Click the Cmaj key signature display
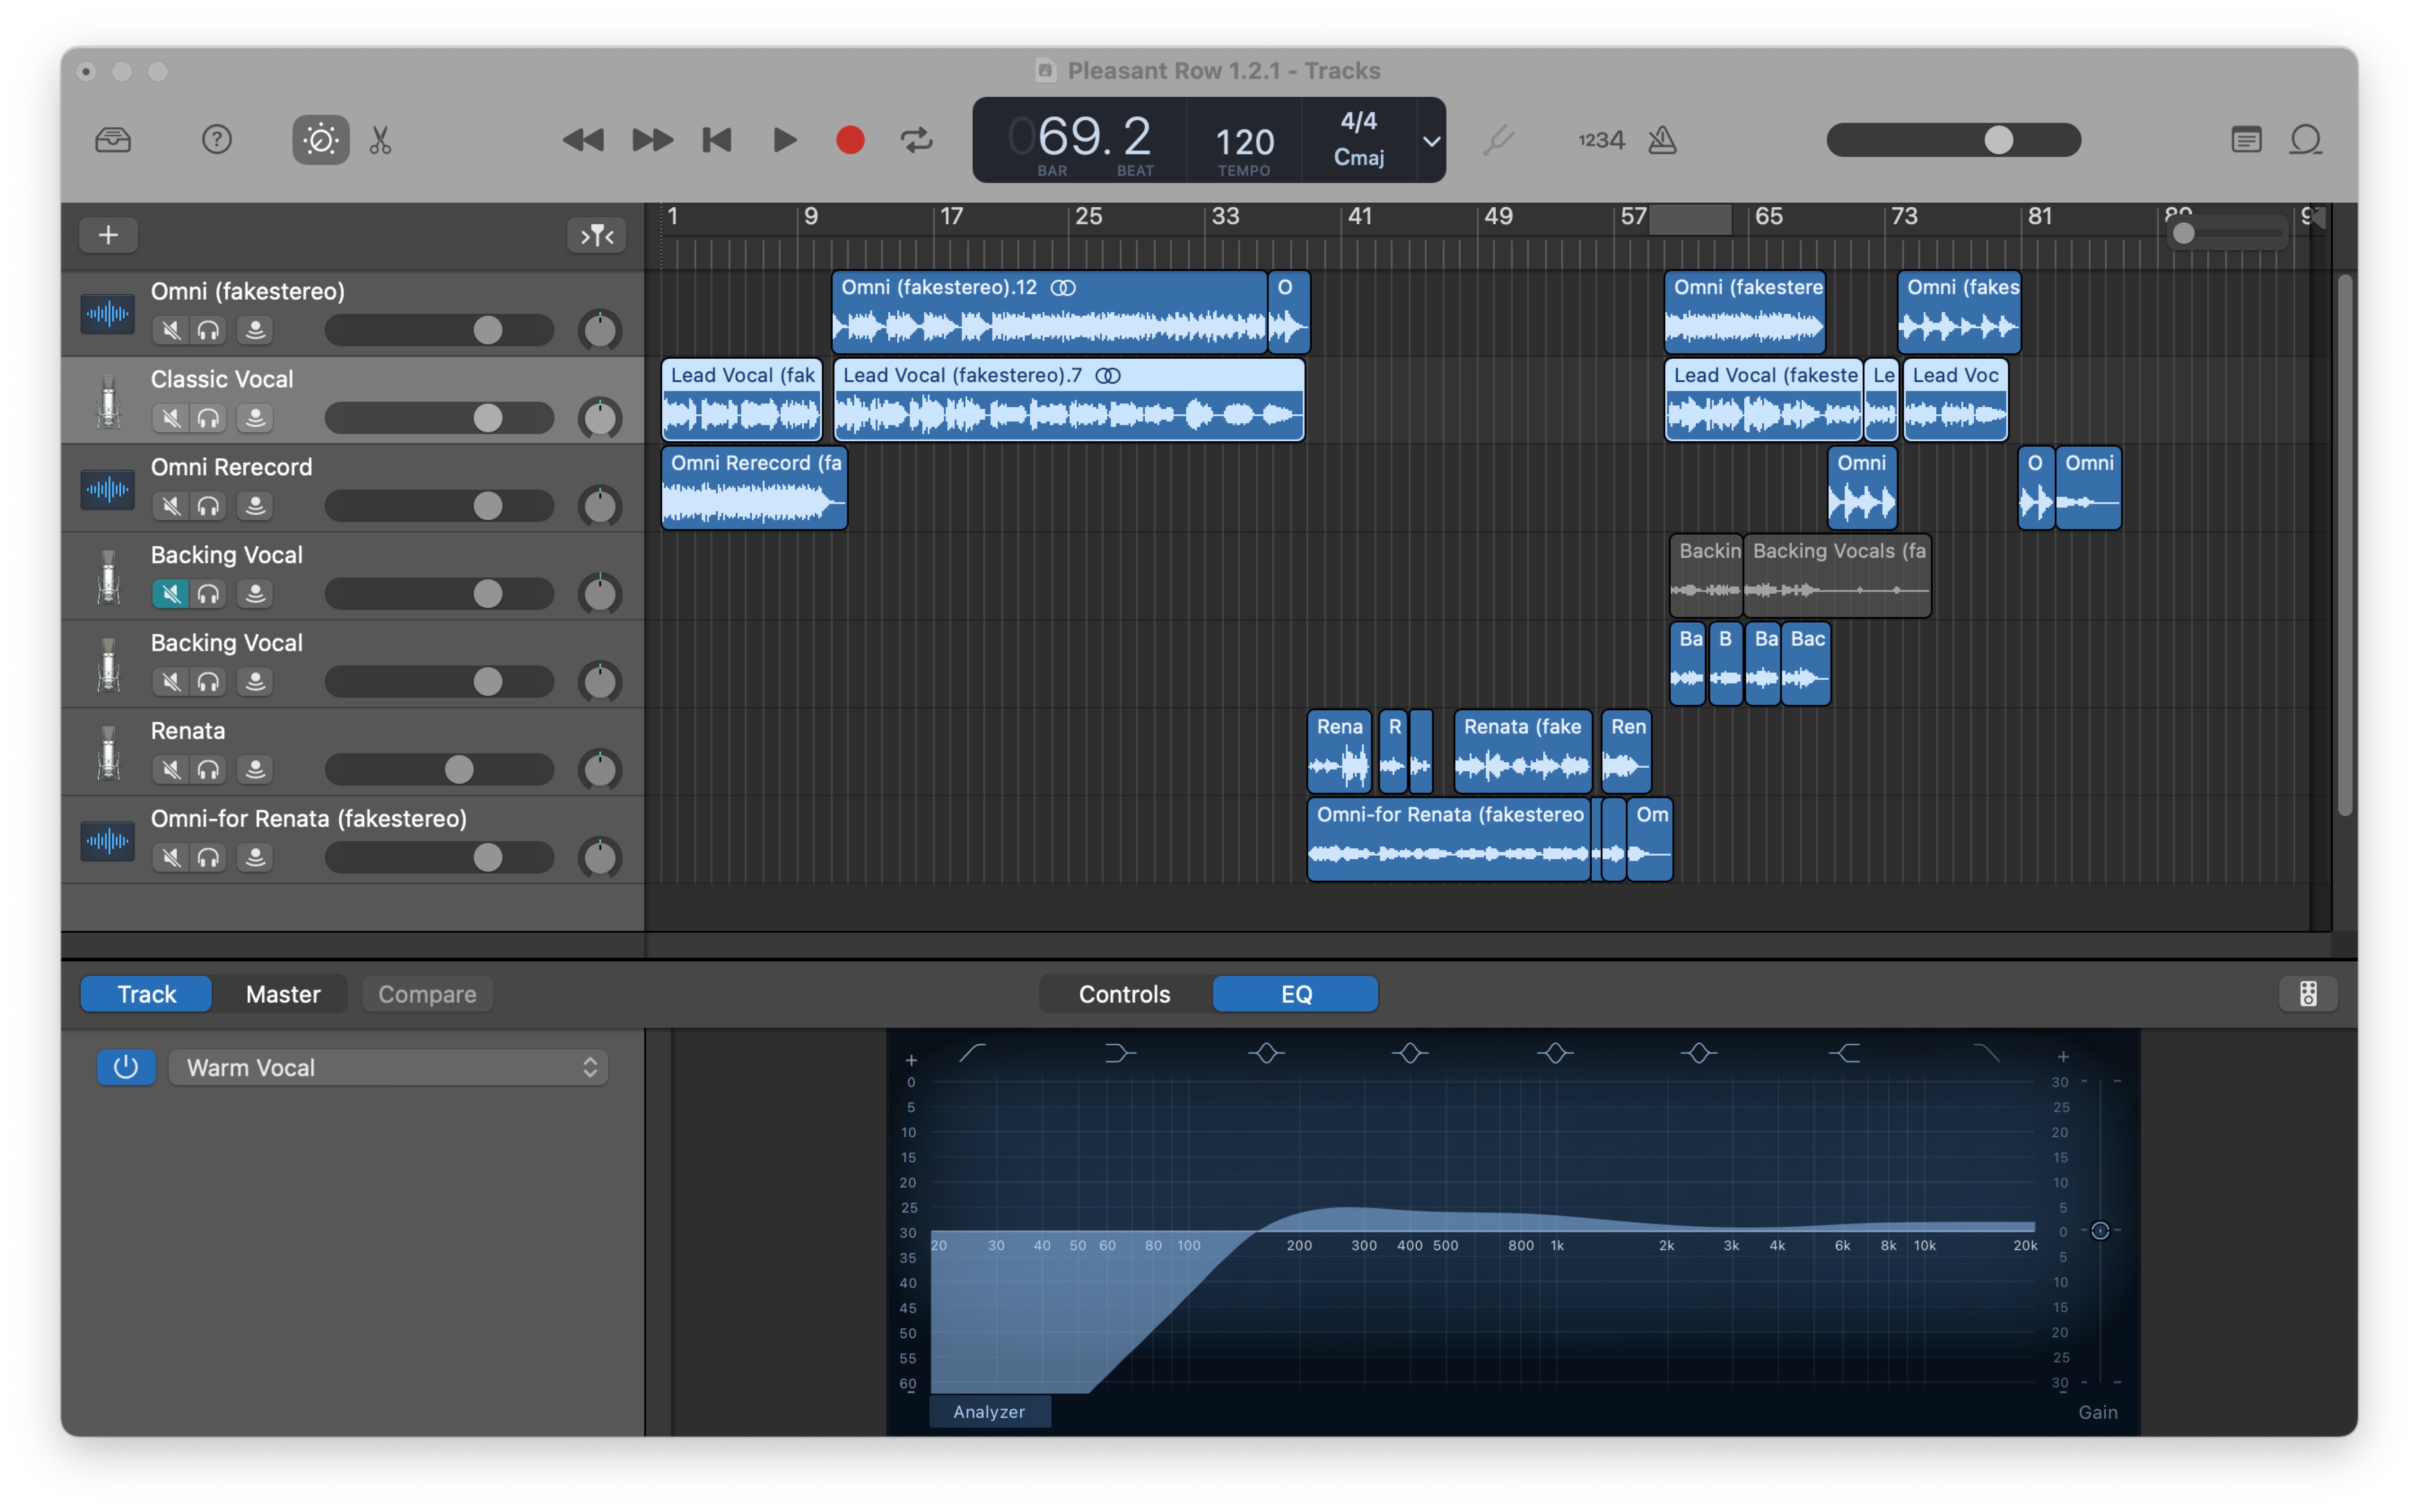This screenshot has width=2419, height=1512. 1358,157
